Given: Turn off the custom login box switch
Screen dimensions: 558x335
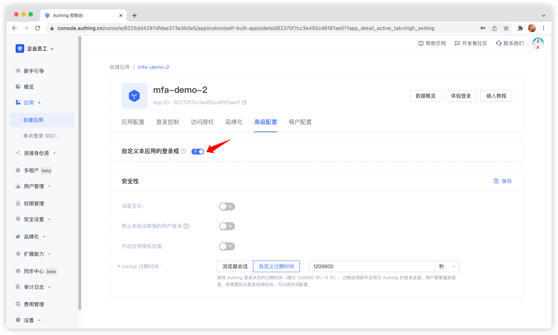Looking at the screenshot, I should (198, 152).
